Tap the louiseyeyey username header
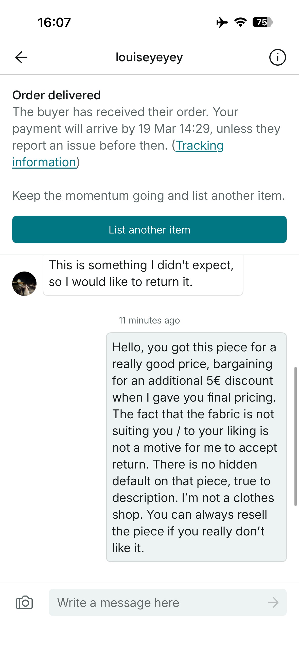The height and width of the screenshot is (648, 299). (x=149, y=57)
